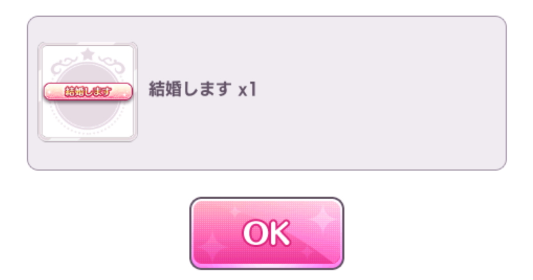Image resolution: width=533 pixels, height=280 pixels.
Task: Click the empty right side of the reward panel
Action: 391,93
